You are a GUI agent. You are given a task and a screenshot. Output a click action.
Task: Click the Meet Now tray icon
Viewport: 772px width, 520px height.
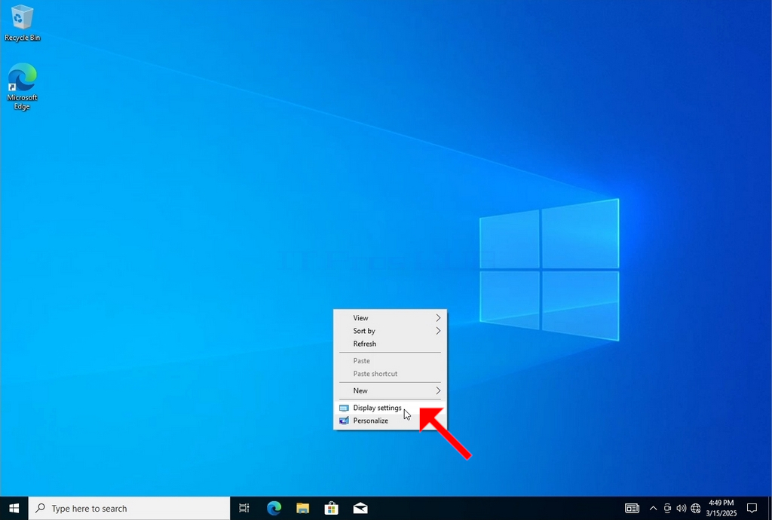tap(667, 508)
